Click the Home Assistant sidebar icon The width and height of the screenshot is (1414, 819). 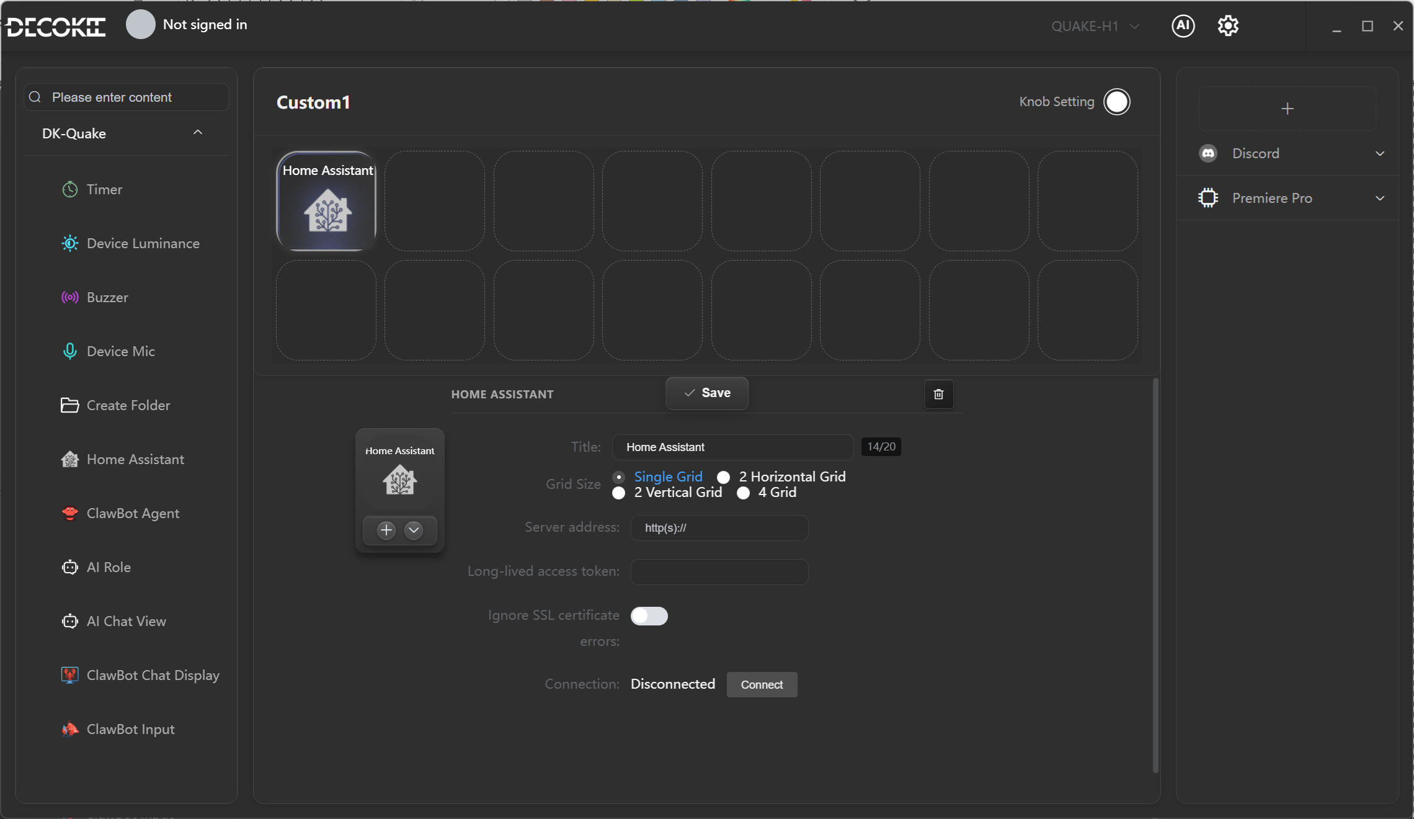[x=70, y=459]
